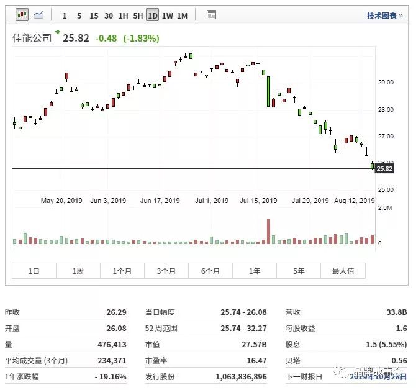Click the tallest red volume bar
The height and width of the screenshot is (390, 416).
click(x=269, y=231)
